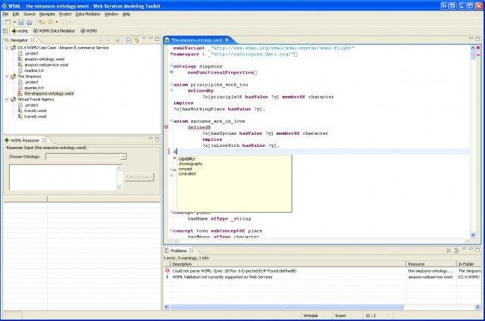Choose controlled from the autocomplete list
The image size is (485, 321).
point(187,174)
